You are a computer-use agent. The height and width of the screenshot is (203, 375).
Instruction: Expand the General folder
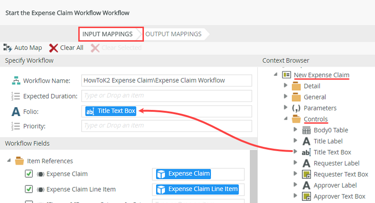(x=285, y=96)
